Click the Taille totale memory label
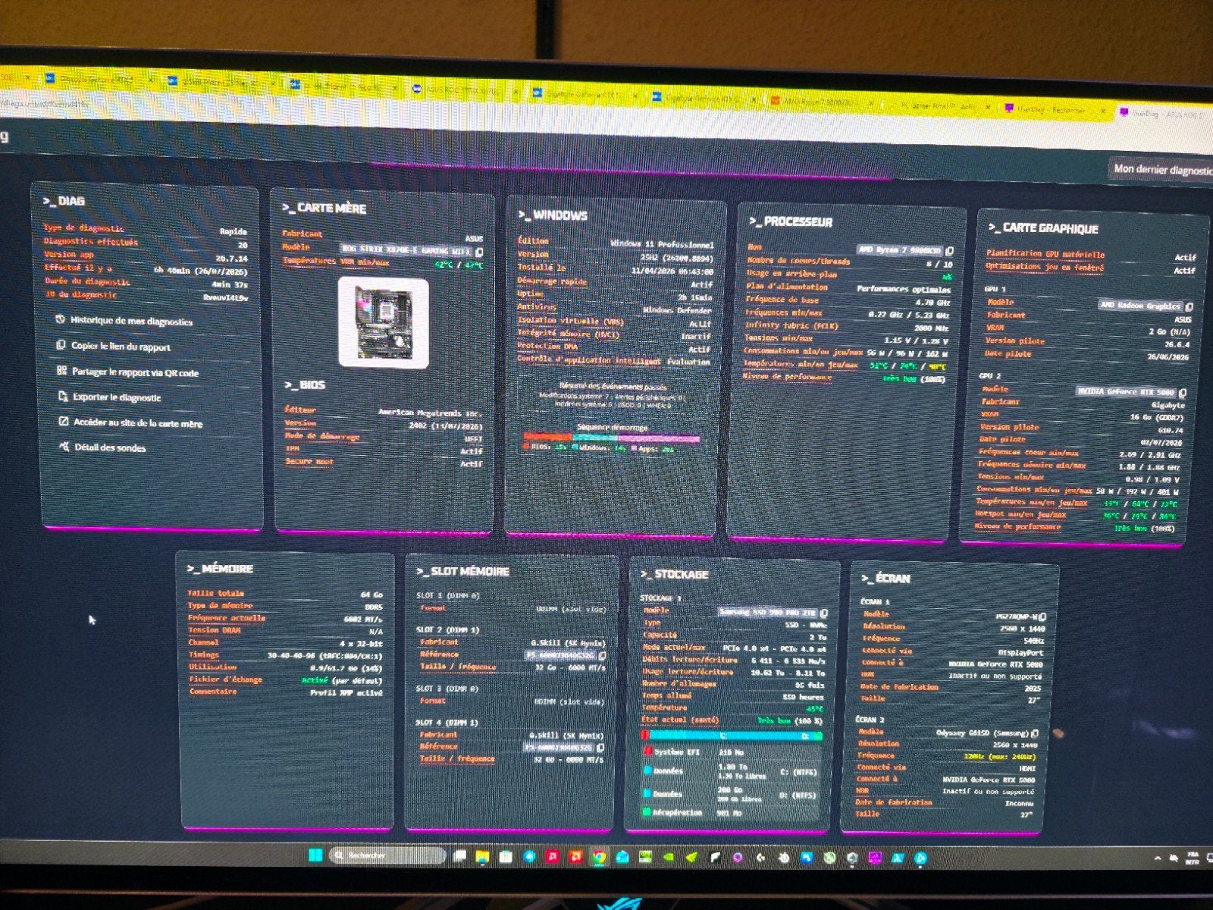1213x910 pixels. (216, 593)
